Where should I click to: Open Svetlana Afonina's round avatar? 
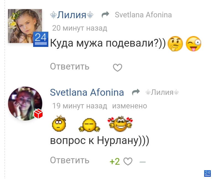[25, 104]
